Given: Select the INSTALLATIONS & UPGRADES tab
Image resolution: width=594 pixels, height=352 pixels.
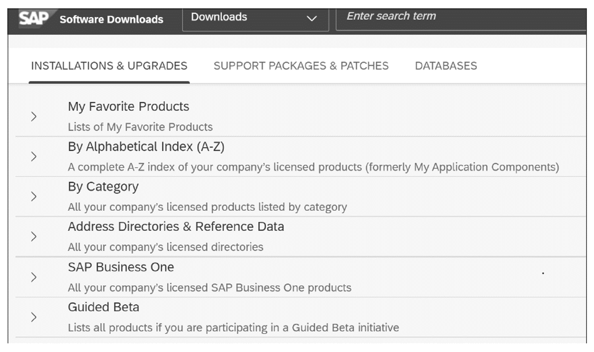Looking at the screenshot, I should pos(109,66).
